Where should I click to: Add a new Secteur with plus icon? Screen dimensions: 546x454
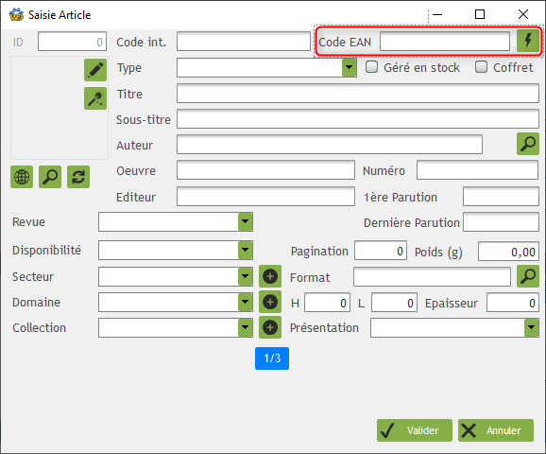coord(270,276)
